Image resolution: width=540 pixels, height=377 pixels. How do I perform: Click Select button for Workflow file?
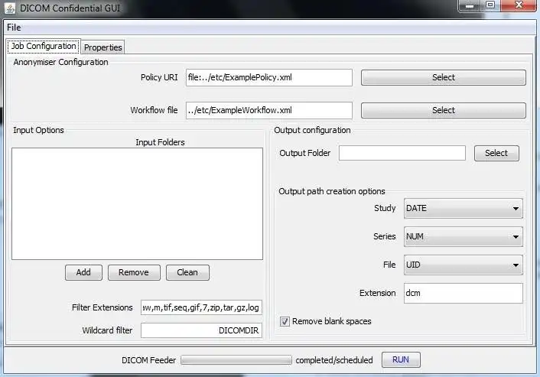443,110
